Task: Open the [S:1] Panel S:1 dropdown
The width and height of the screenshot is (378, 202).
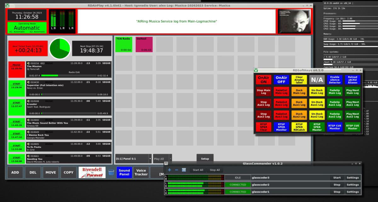Action: [134, 159]
